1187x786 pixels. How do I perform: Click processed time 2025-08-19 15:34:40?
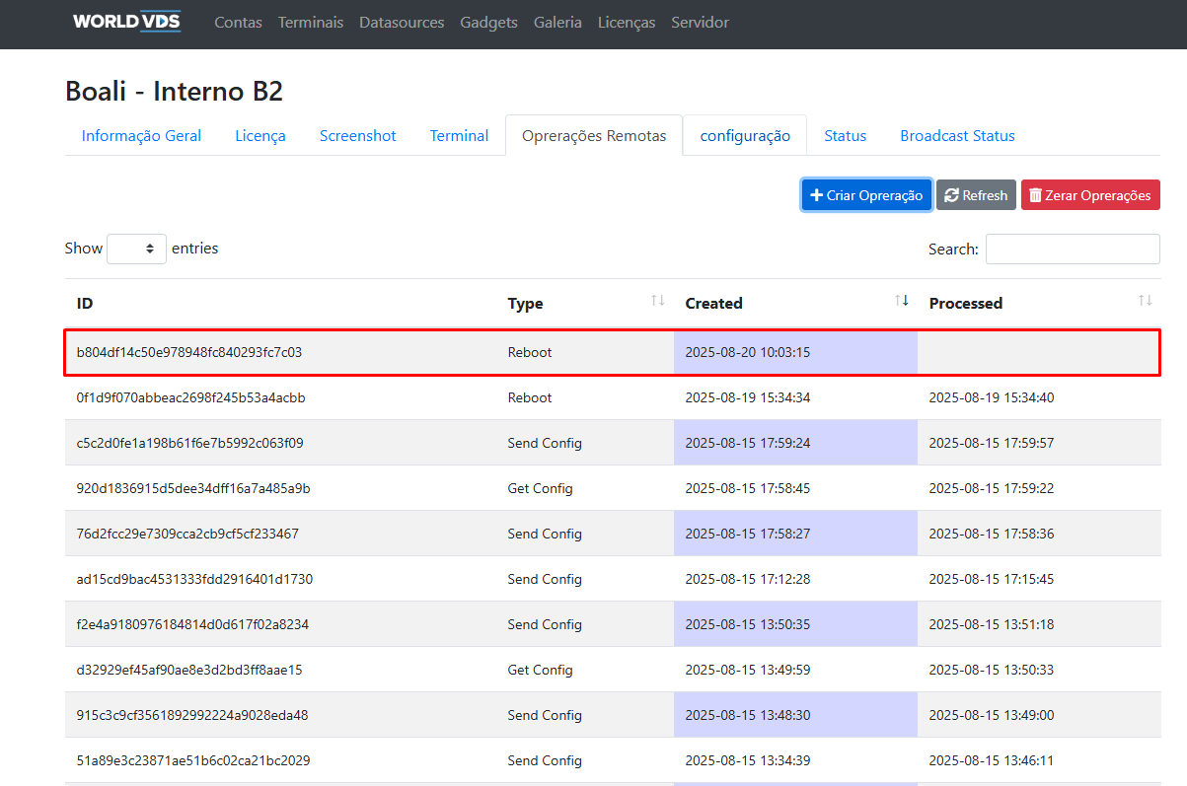click(x=992, y=397)
